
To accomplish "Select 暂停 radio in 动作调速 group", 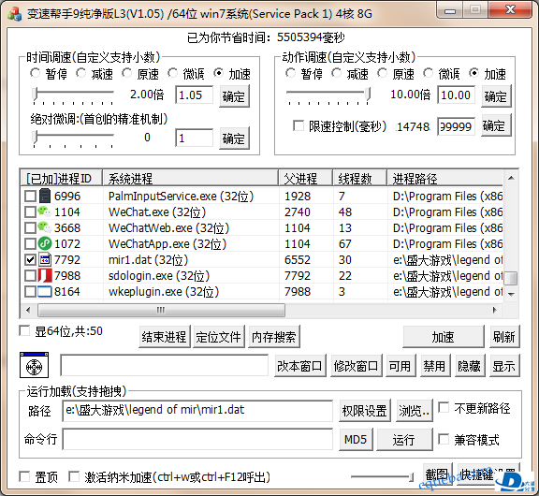I will [290, 73].
